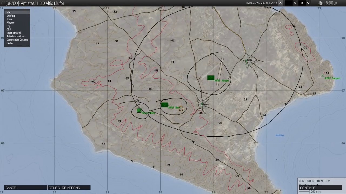Open Antistasi features entry
The width and height of the screenshot is (346, 194).
click(x=17, y=36)
